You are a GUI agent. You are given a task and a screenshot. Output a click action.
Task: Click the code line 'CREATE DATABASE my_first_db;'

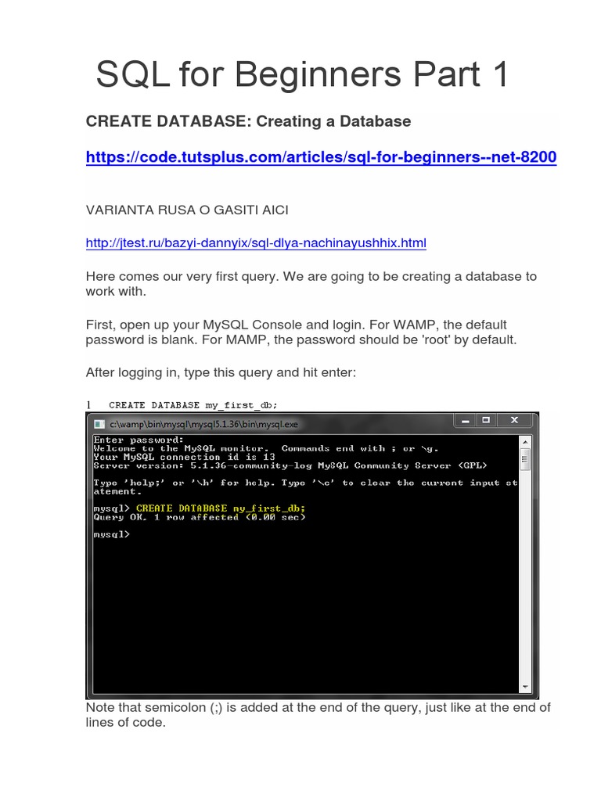point(193,405)
